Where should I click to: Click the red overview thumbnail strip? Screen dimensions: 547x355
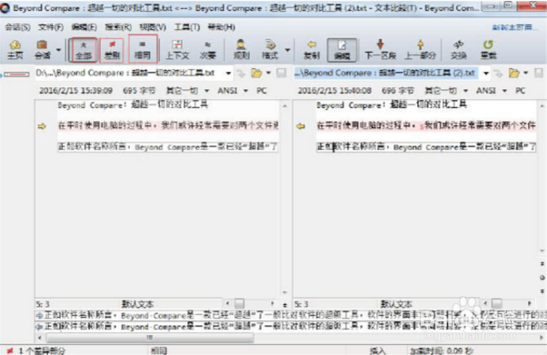pyautogui.click(x=16, y=74)
